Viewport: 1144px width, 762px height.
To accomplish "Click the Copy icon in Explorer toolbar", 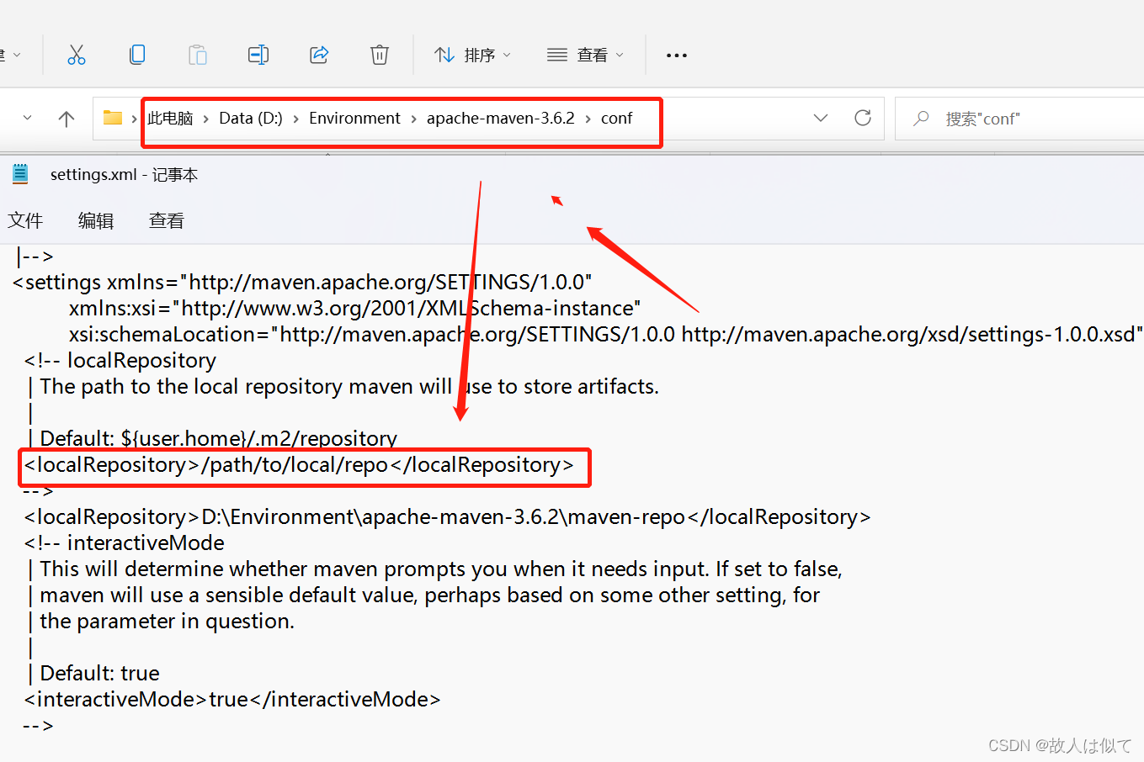I will (137, 56).
